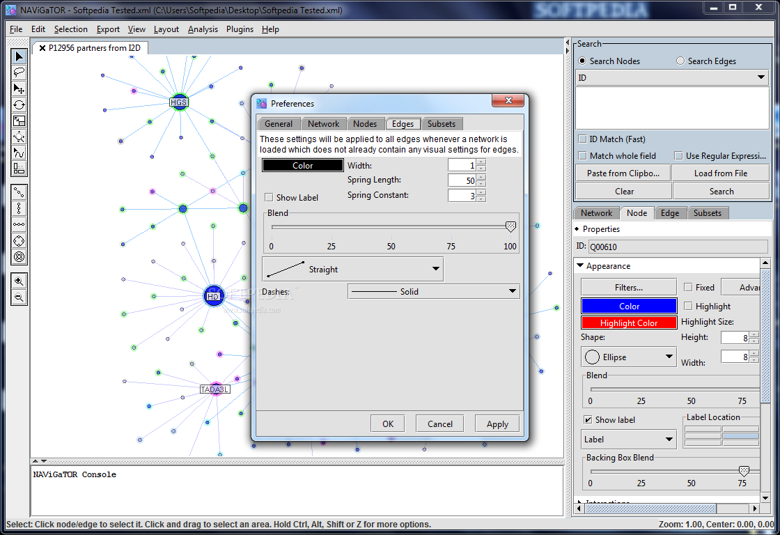
Task: Collapse the console with the up arrow
Action: point(36,461)
